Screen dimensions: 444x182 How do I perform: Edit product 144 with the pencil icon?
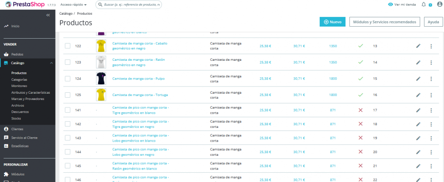click(x=418, y=152)
